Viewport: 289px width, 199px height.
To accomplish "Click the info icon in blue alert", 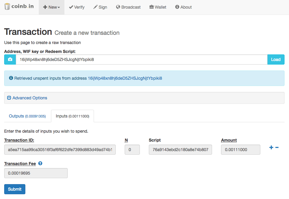I will tap(11, 78).
